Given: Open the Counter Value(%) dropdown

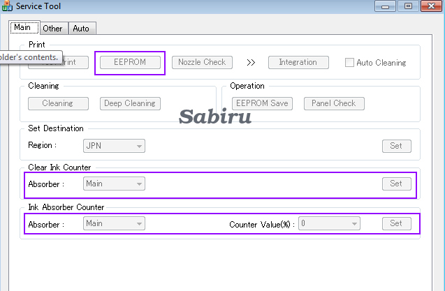Looking at the screenshot, I should point(329,223).
